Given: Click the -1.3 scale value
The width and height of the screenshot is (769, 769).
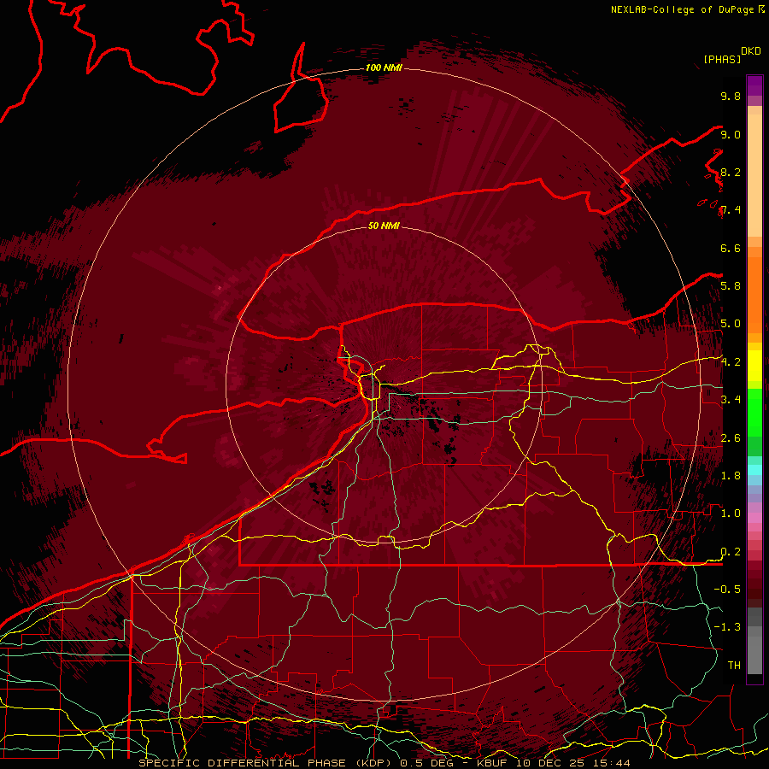Looking at the screenshot, I should (727, 627).
